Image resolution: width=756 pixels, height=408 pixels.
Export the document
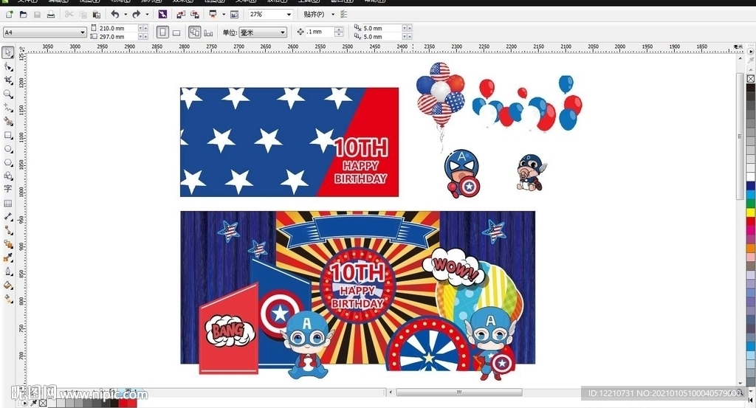click(x=195, y=15)
